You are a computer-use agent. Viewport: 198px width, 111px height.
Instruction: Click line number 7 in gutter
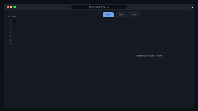click(x=10, y=44)
